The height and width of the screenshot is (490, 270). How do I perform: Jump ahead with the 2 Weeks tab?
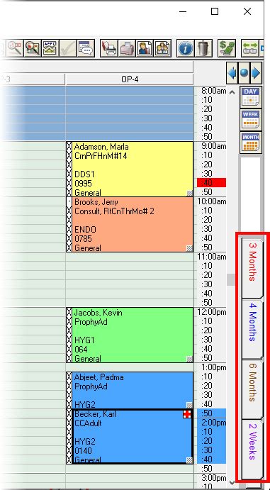pos(252,450)
